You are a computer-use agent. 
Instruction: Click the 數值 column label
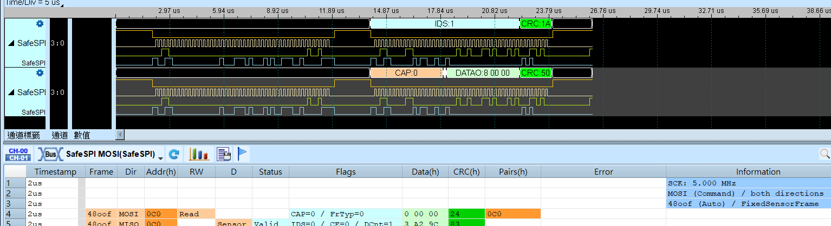[82, 135]
